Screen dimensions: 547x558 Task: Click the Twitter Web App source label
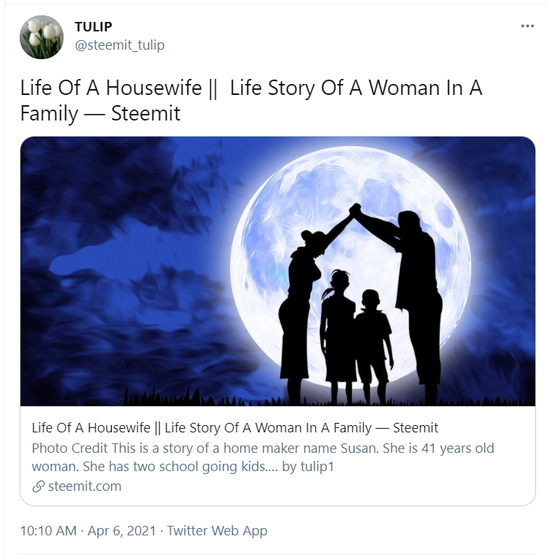click(217, 530)
